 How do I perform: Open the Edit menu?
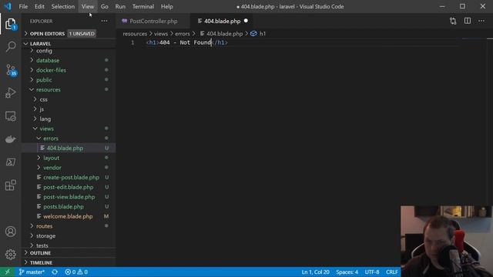39,6
